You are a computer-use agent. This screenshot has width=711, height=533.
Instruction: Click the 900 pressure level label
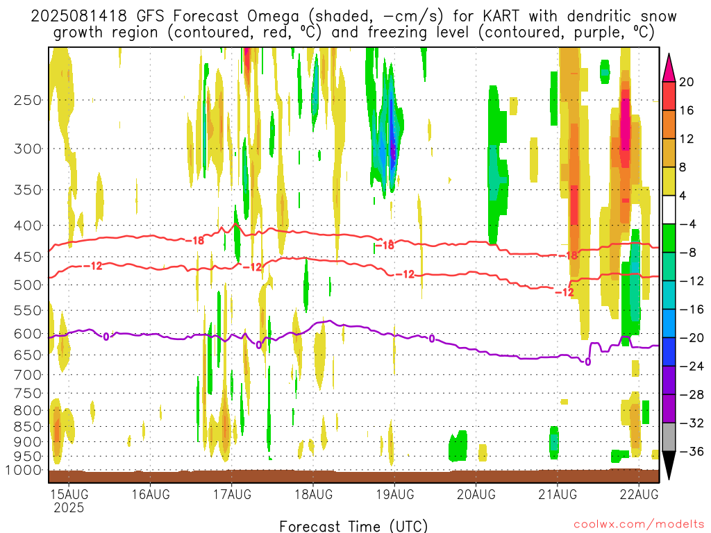pos(28,441)
